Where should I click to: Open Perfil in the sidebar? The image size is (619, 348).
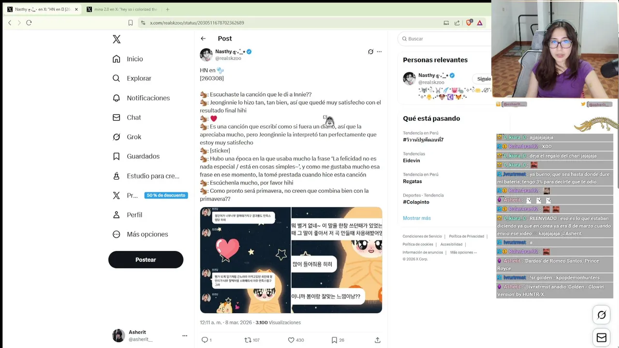point(127,215)
